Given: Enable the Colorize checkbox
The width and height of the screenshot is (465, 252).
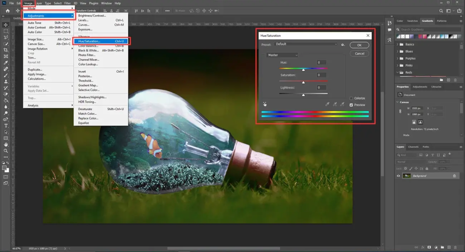Looking at the screenshot, I should (351, 98).
